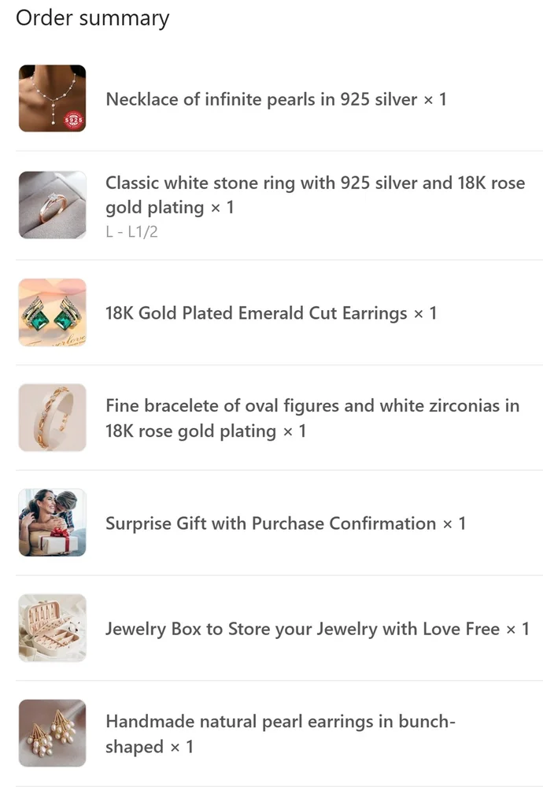Open "18K Gold Plated Emerald Cut Earrings" item

[256, 313]
